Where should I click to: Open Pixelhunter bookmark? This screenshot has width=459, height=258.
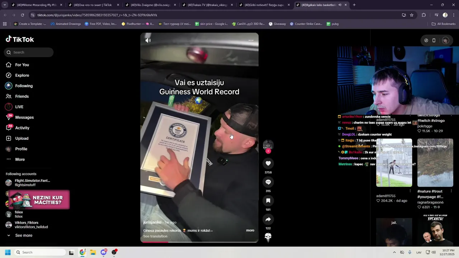tap(138, 24)
